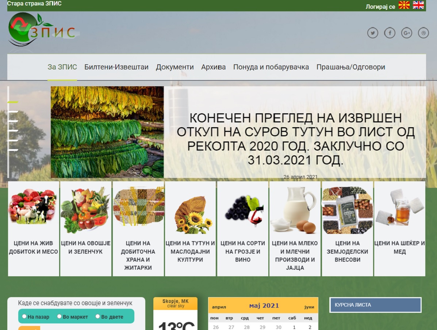Image resolution: width=437 pixels, height=330 pixels.
Task: Click the ЗПИС logo
Action: (x=41, y=29)
